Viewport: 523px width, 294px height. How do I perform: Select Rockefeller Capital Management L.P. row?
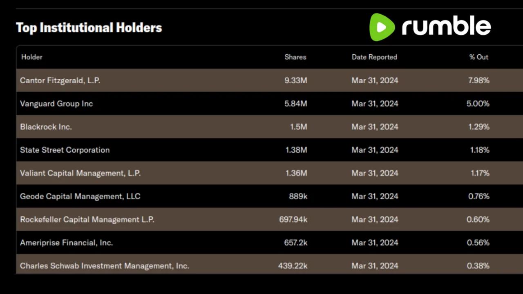pos(87,220)
